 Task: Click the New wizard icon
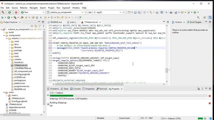point(129,12)
